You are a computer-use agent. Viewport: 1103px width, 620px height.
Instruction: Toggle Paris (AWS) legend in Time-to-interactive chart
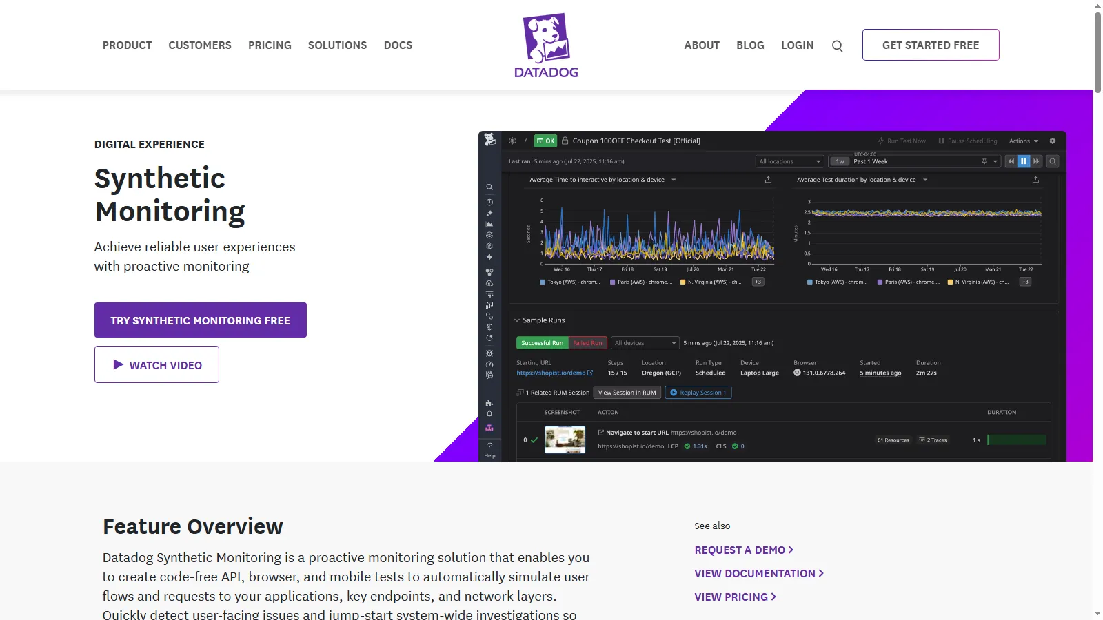point(641,282)
